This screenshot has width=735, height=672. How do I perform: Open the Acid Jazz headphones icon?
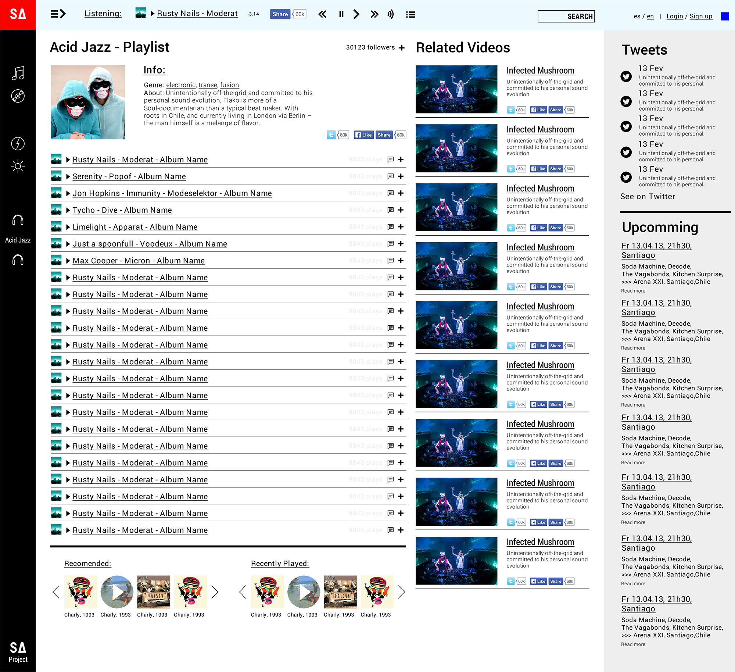click(18, 220)
